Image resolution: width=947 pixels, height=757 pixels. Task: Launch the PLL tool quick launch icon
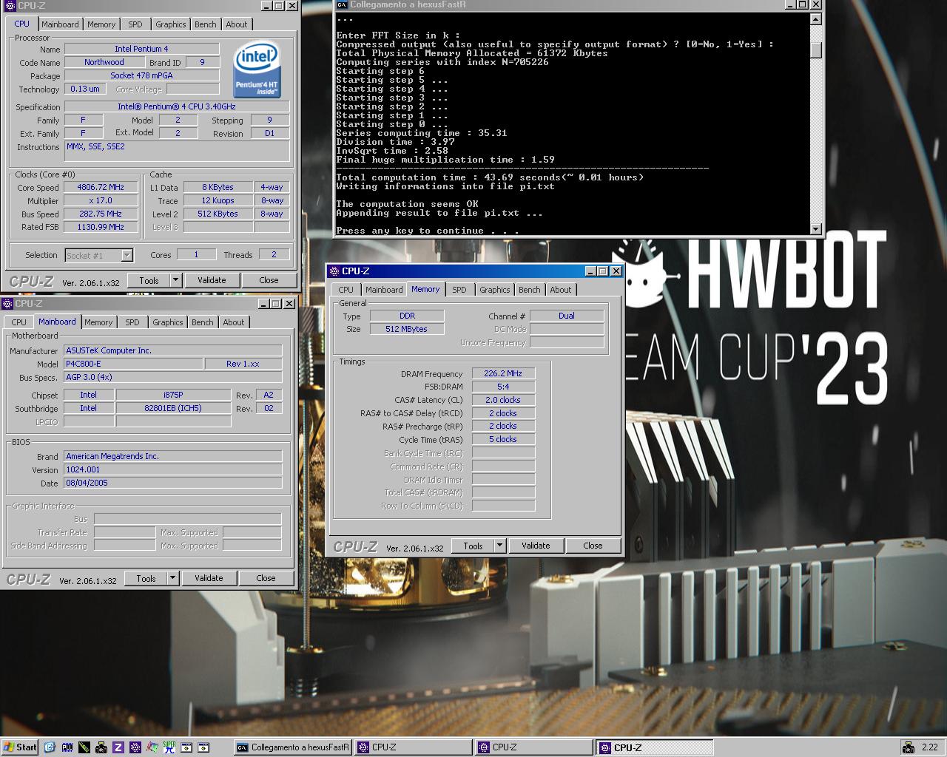click(x=67, y=747)
